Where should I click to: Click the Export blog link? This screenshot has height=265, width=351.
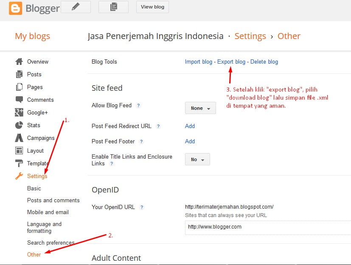point(231,62)
